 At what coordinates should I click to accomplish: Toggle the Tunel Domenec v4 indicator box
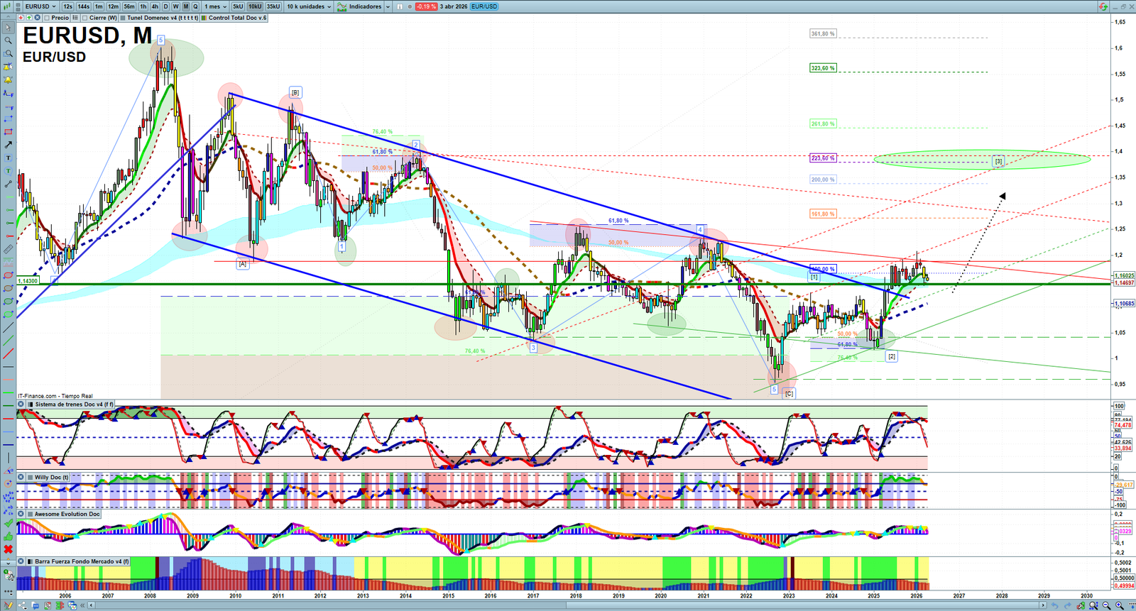click(x=123, y=18)
